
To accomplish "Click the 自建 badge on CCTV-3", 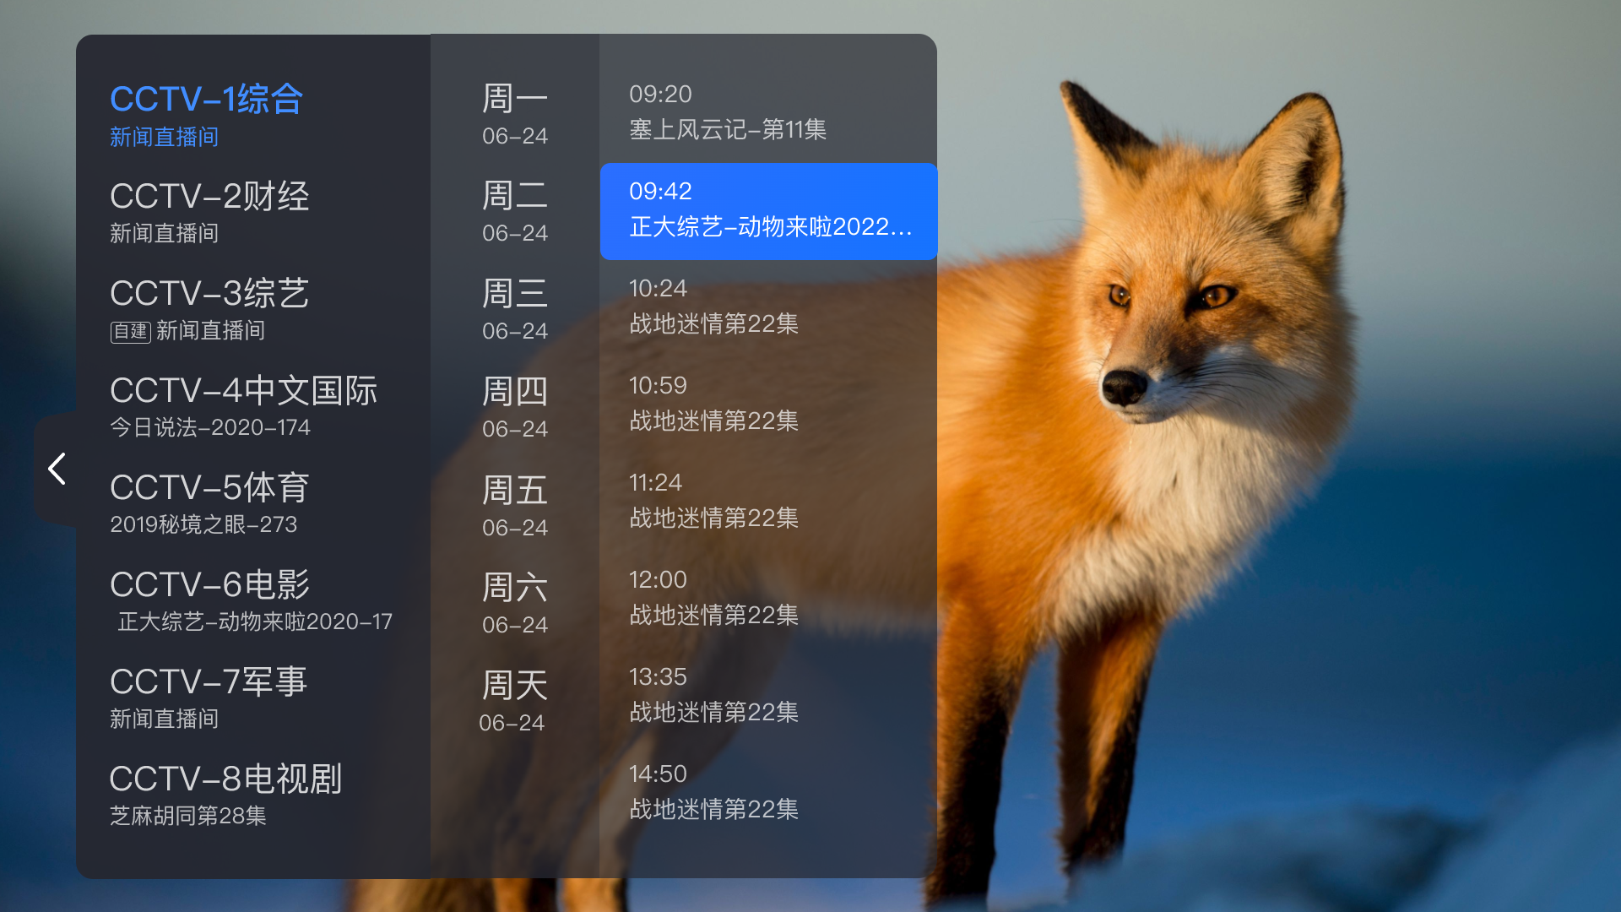I will (x=131, y=331).
